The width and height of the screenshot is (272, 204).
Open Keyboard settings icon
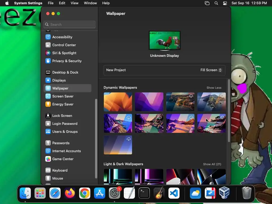click(48, 171)
